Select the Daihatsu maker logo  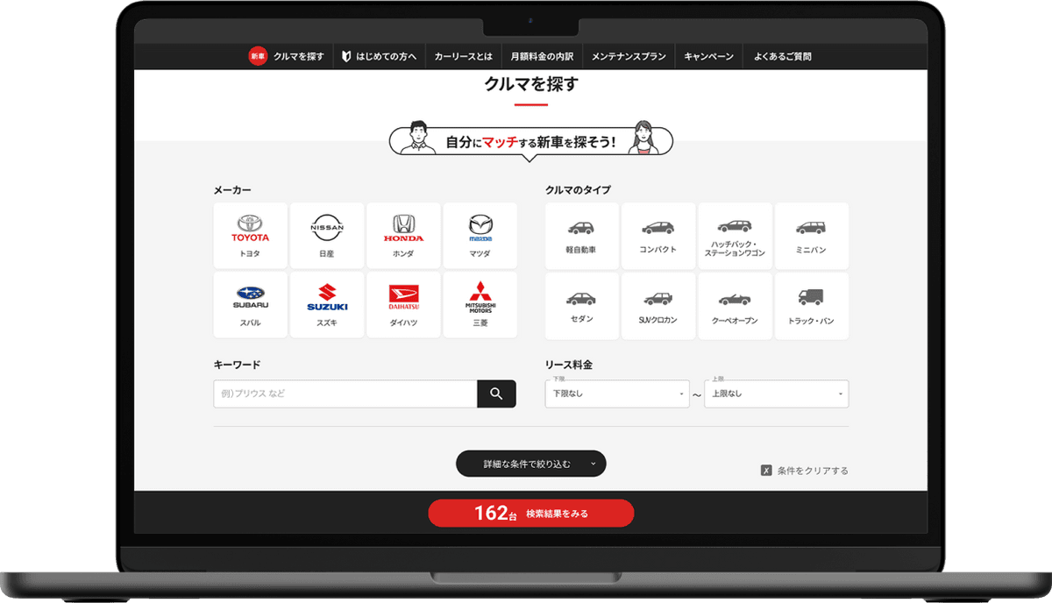coord(403,297)
